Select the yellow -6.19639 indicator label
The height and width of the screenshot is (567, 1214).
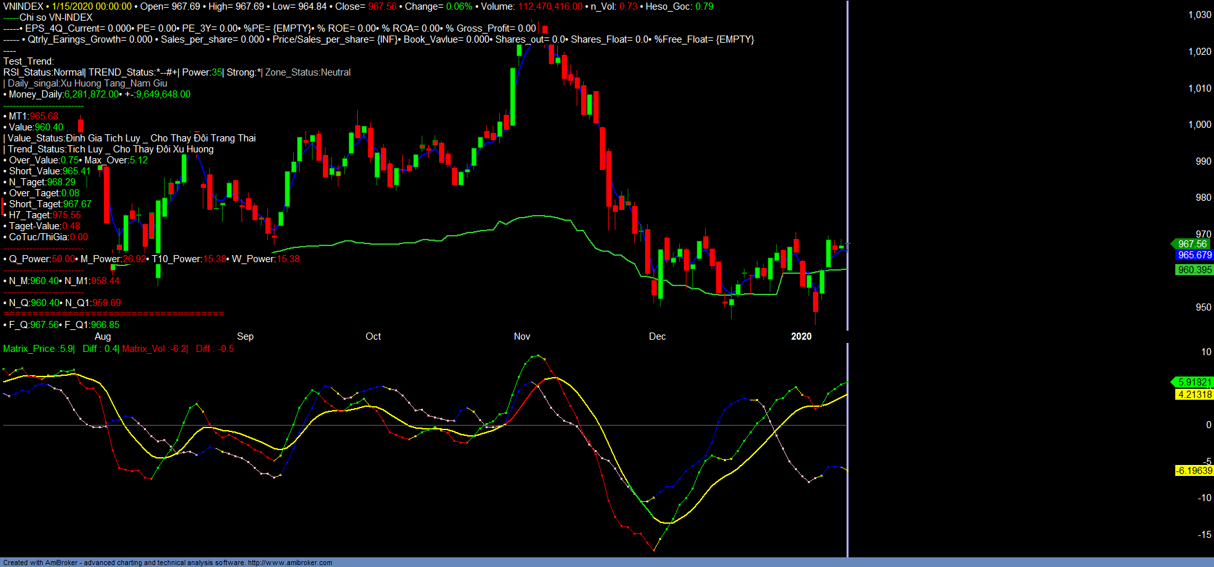[x=1194, y=471]
